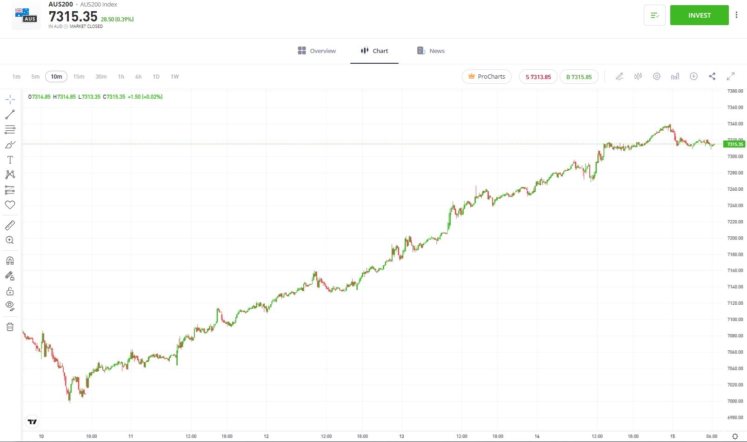
Task: Open chart settings gear in top toolbar
Action: tap(657, 76)
